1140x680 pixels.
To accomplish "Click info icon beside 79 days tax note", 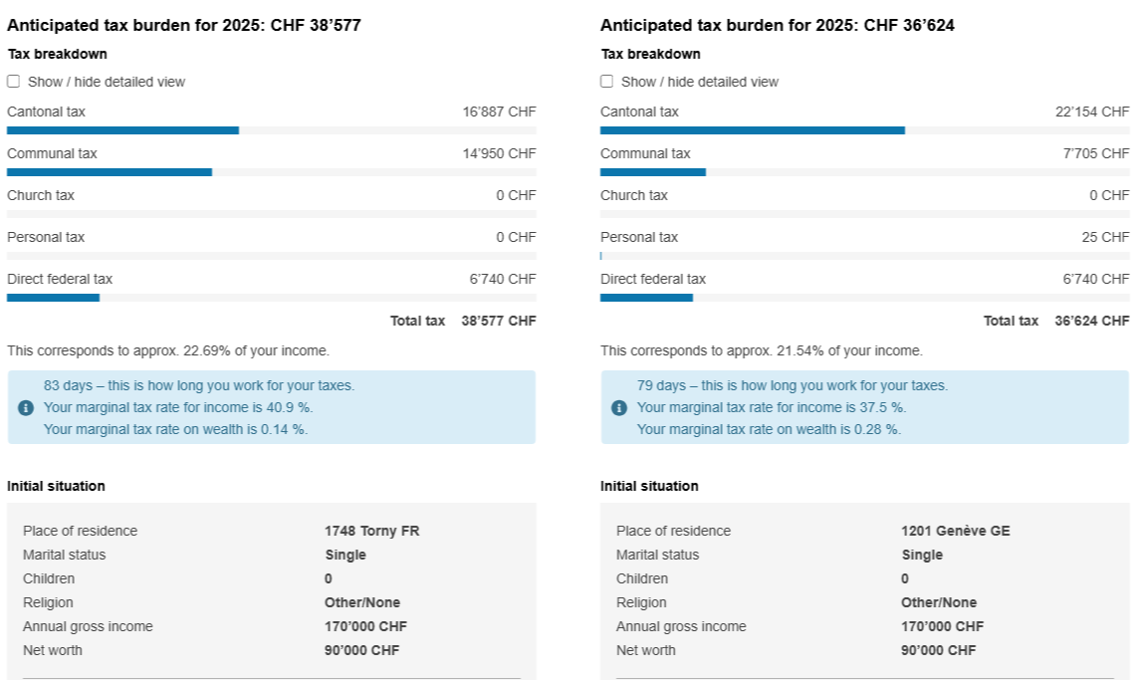I will click(x=619, y=407).
